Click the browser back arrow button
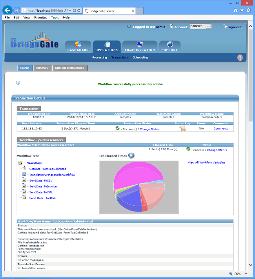 pos(7,10)
